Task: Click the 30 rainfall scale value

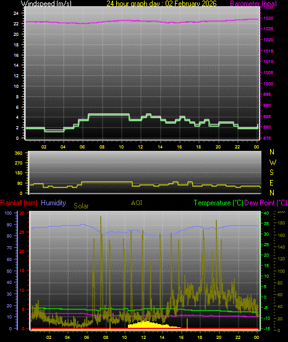Action: click(x=22, y=213)
